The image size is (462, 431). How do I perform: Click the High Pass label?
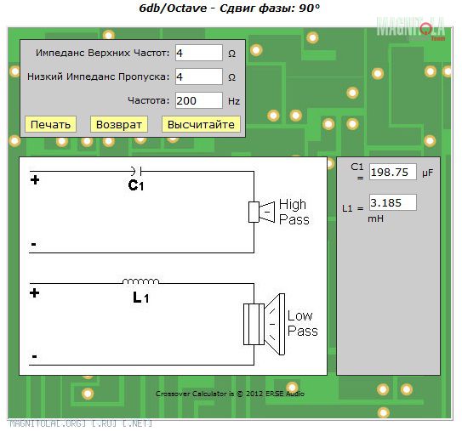(x=294, y=212)
